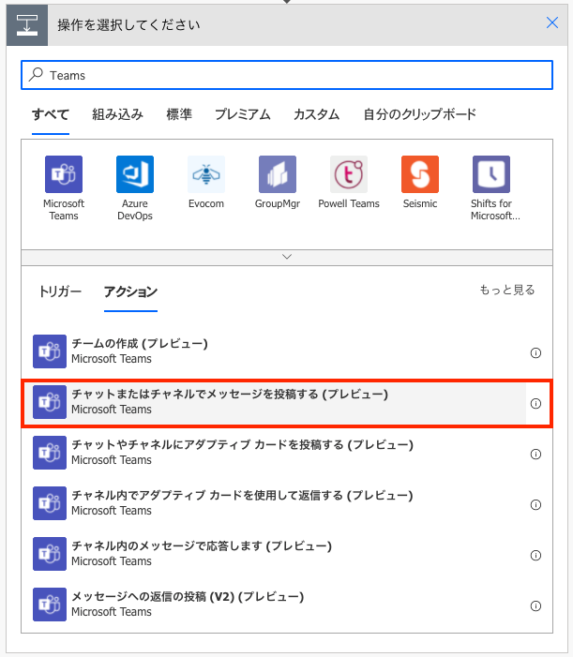Switch to the トリガー tab
573x657 pixels.
click(x=59, y=291)
